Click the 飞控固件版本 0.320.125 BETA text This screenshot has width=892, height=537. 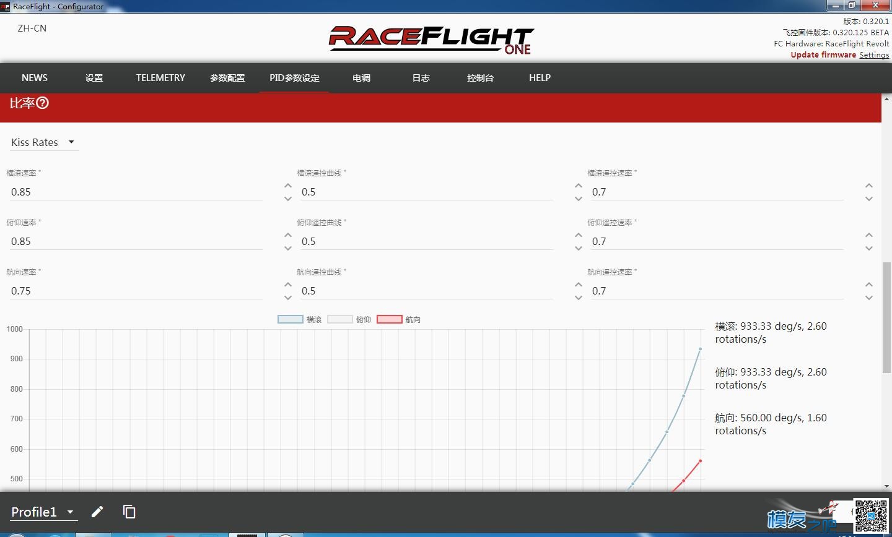pos(836,33)
